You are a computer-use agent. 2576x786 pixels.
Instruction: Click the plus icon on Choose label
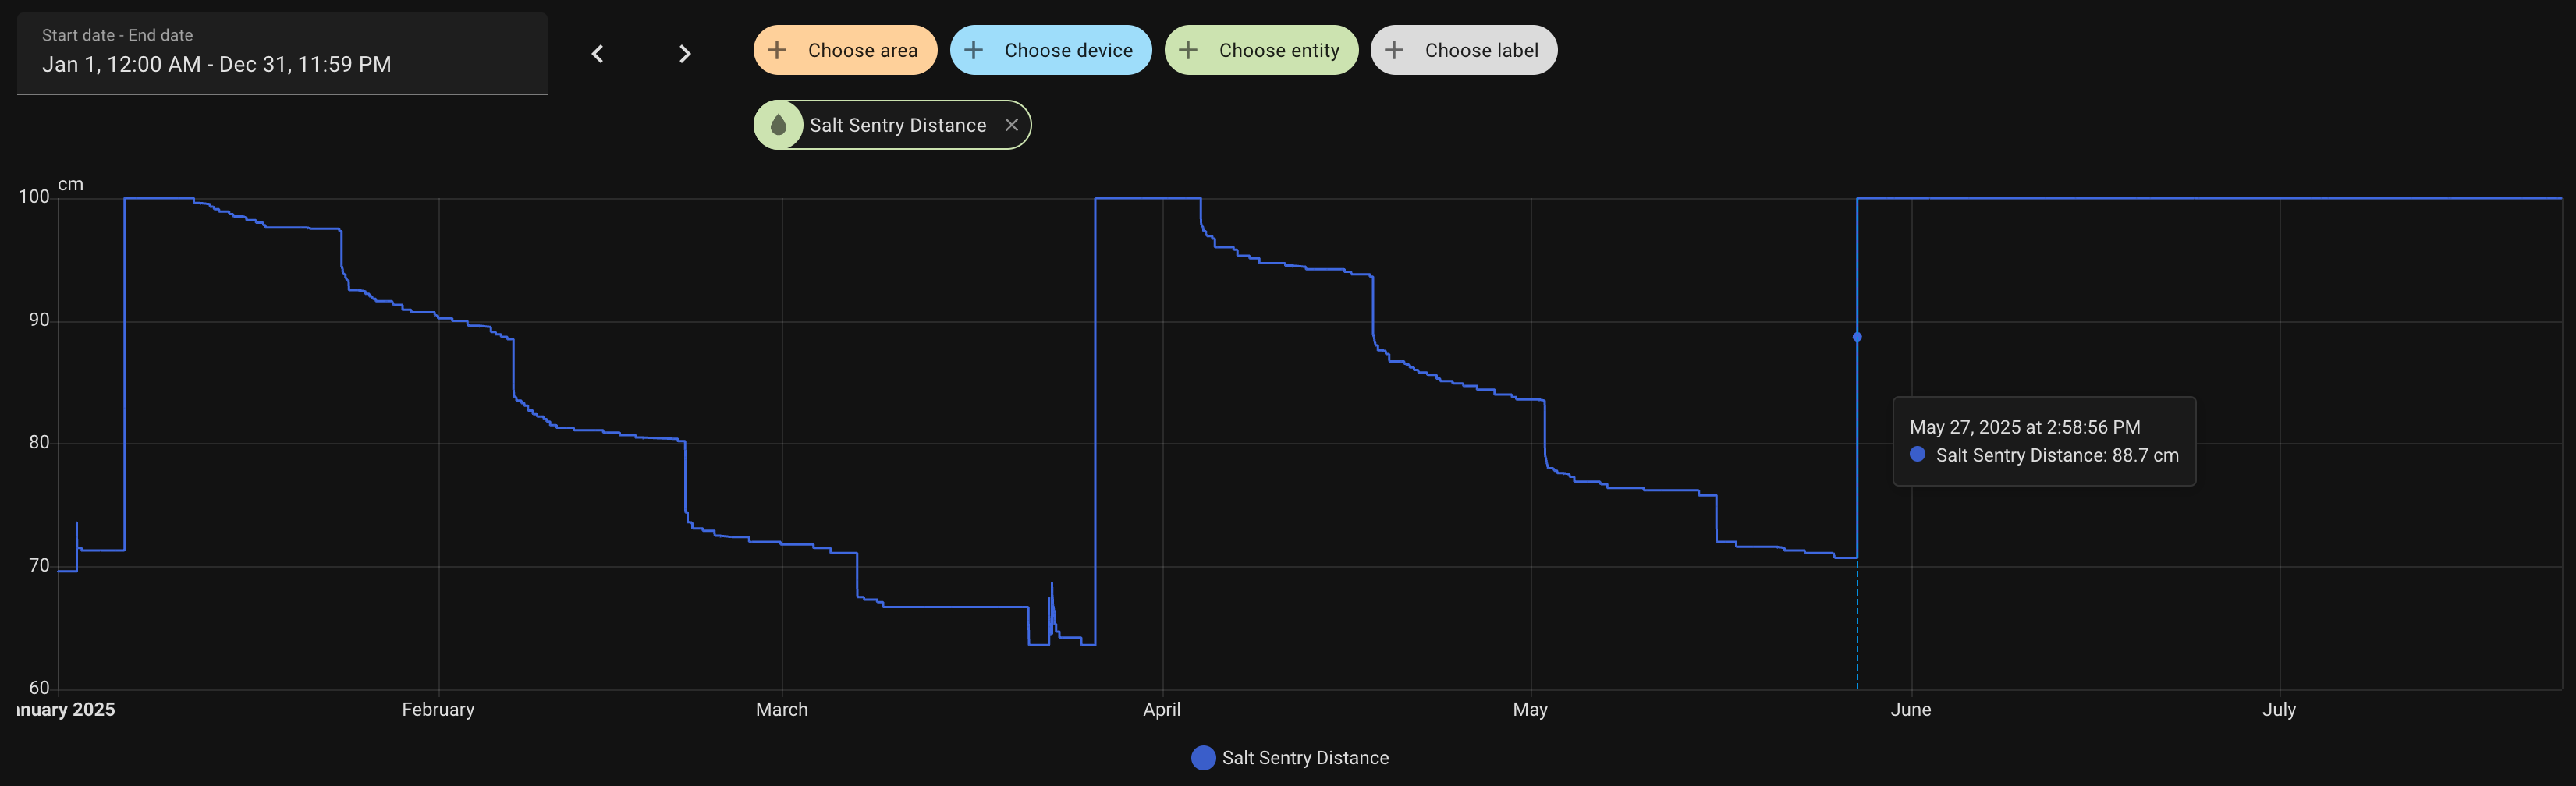click(x=1395, y=49)
